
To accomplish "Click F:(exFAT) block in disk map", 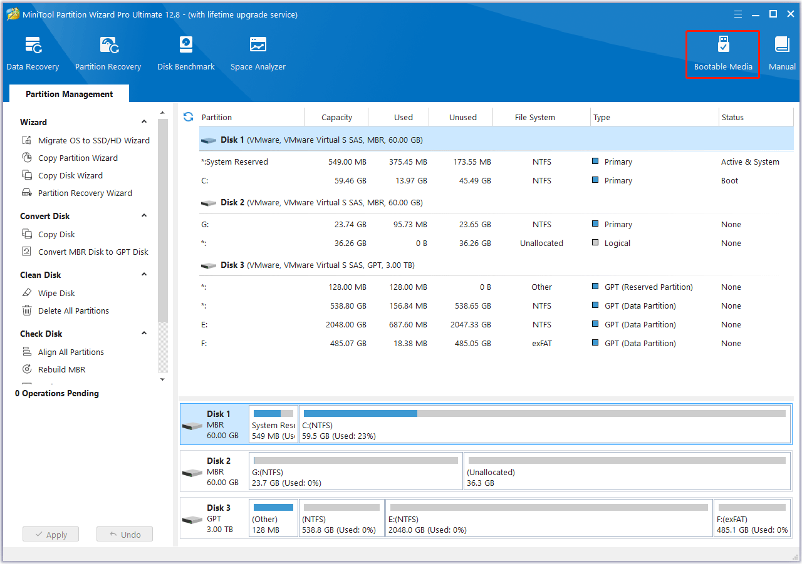I will point(752,518).
